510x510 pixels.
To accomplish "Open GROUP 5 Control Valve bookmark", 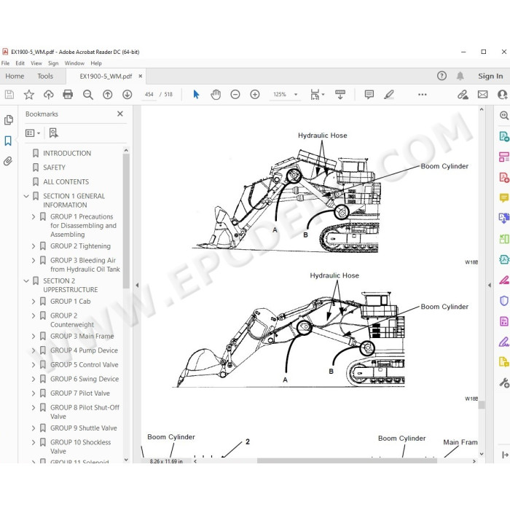I will point(85,365).
